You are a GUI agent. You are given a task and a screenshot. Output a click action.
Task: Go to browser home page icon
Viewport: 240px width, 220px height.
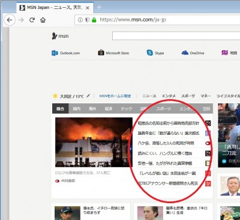point(43,20)
